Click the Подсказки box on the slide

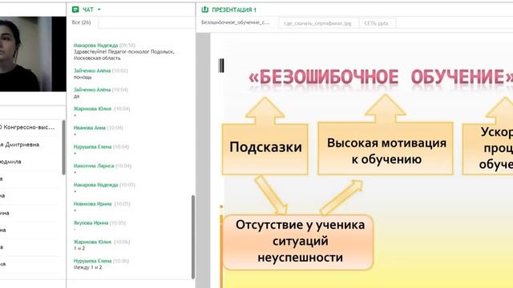(x=265, y=149)
